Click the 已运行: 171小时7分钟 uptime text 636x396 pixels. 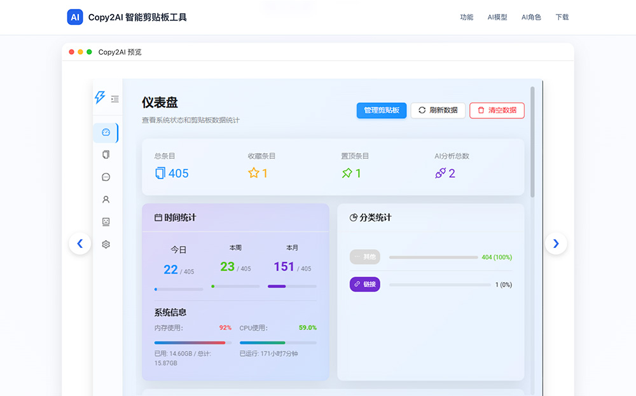tap(268, 353)
